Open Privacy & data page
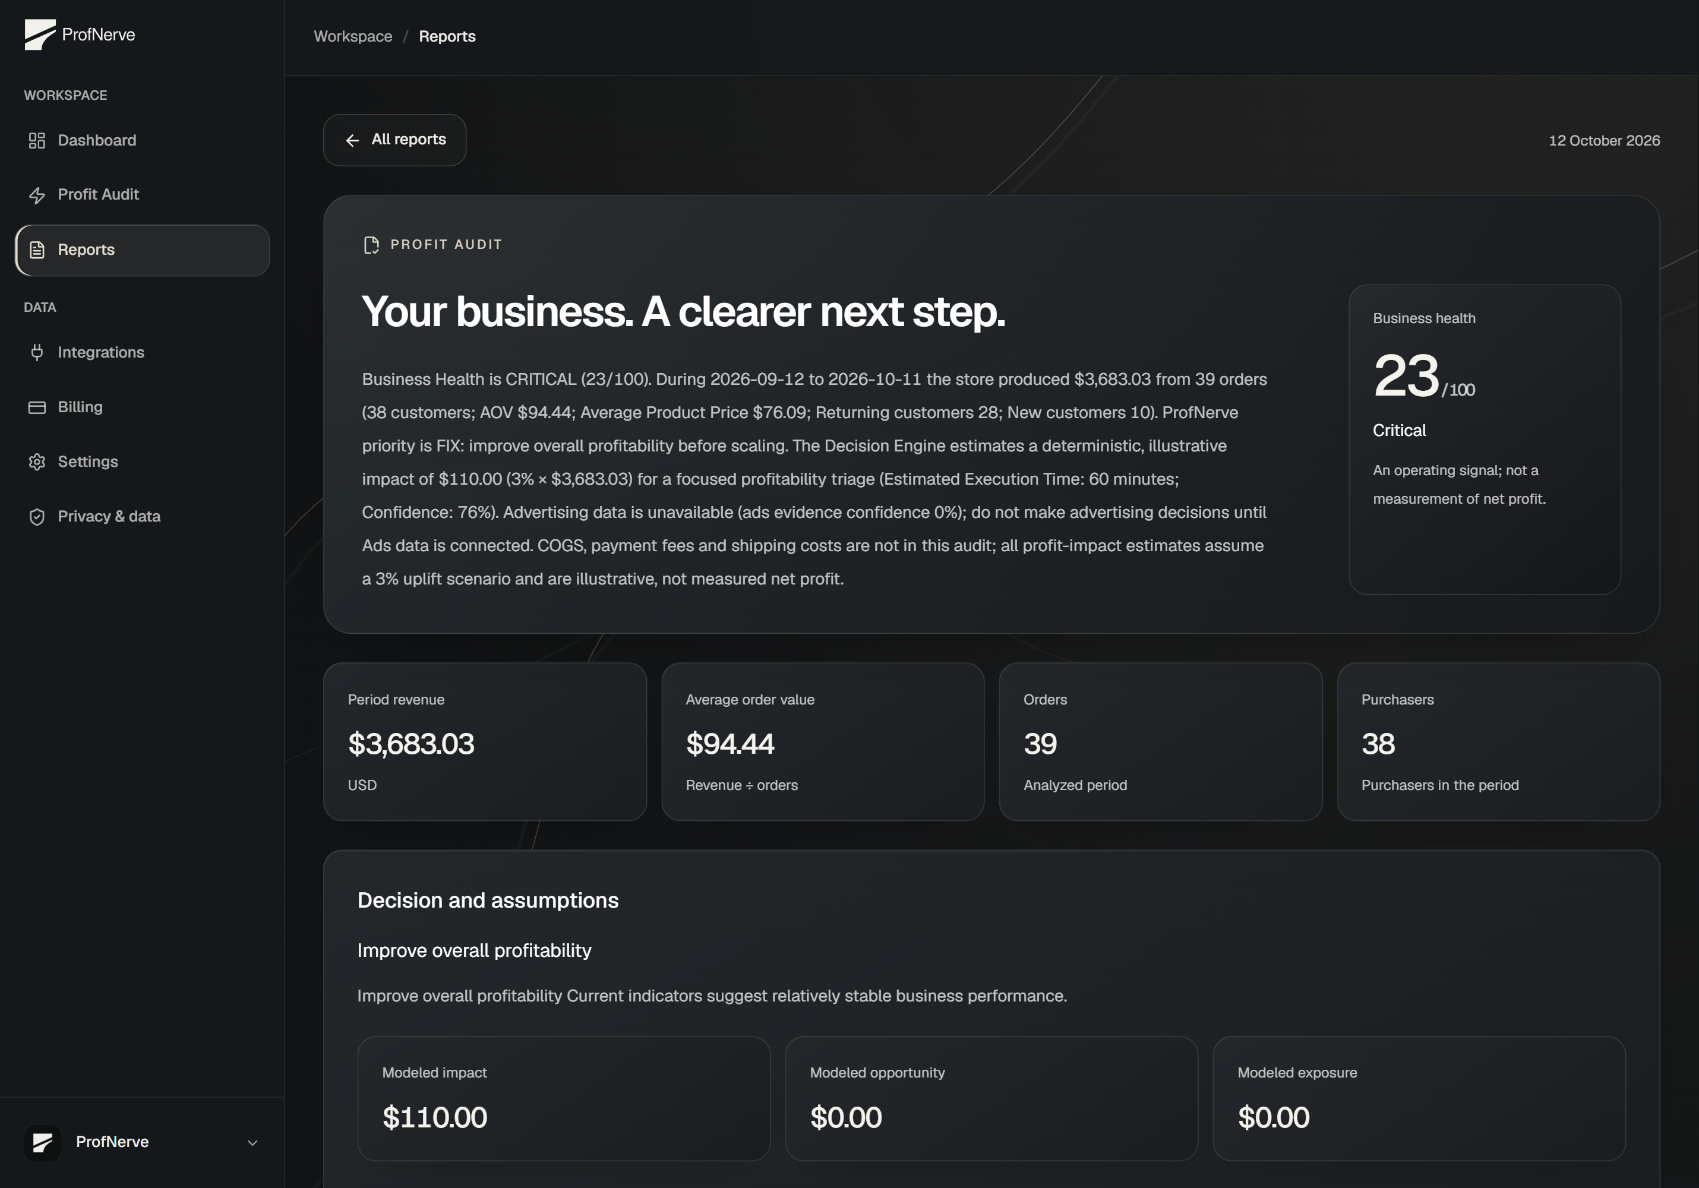The height and width of the screenshot is (1188, 1699). 142,517
